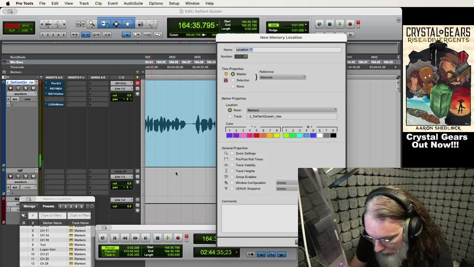Enable the Track Visibility checkbox
The width and height of the screenshot is (474, 267).
tap(232, 165)
